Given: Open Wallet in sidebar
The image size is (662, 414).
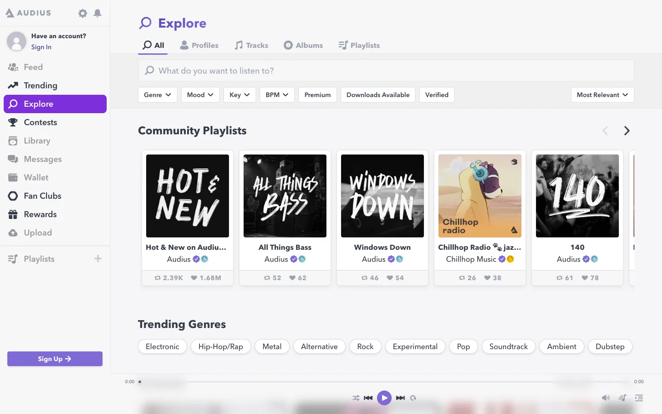Looking at the screenshot, I should click(x=55, y=178).
